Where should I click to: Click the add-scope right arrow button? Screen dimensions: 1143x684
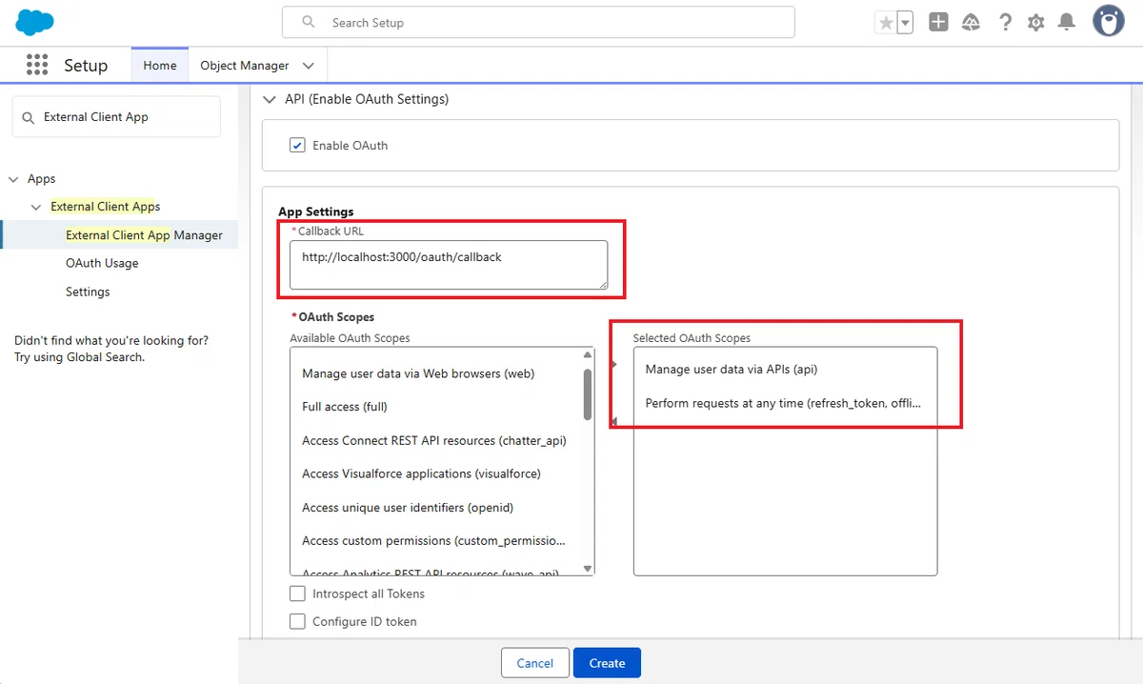(613, 364)
